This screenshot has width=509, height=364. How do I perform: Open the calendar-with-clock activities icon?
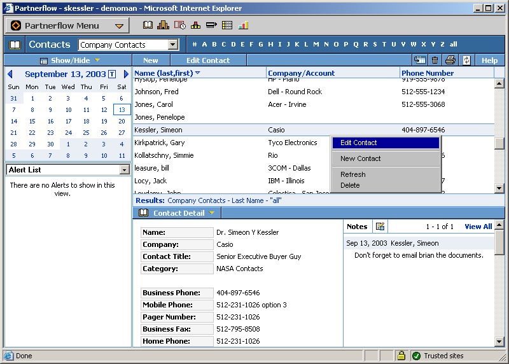tap(180, 25)
